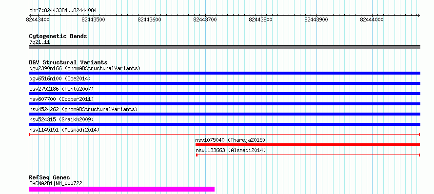The image size is (434, 194).
Task: Select the thin red line for nsv1145151
Action: pos(224,135)
